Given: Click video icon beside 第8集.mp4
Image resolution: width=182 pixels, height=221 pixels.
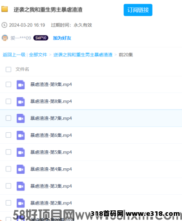Looking at the screenshot, I should (21, 102).
